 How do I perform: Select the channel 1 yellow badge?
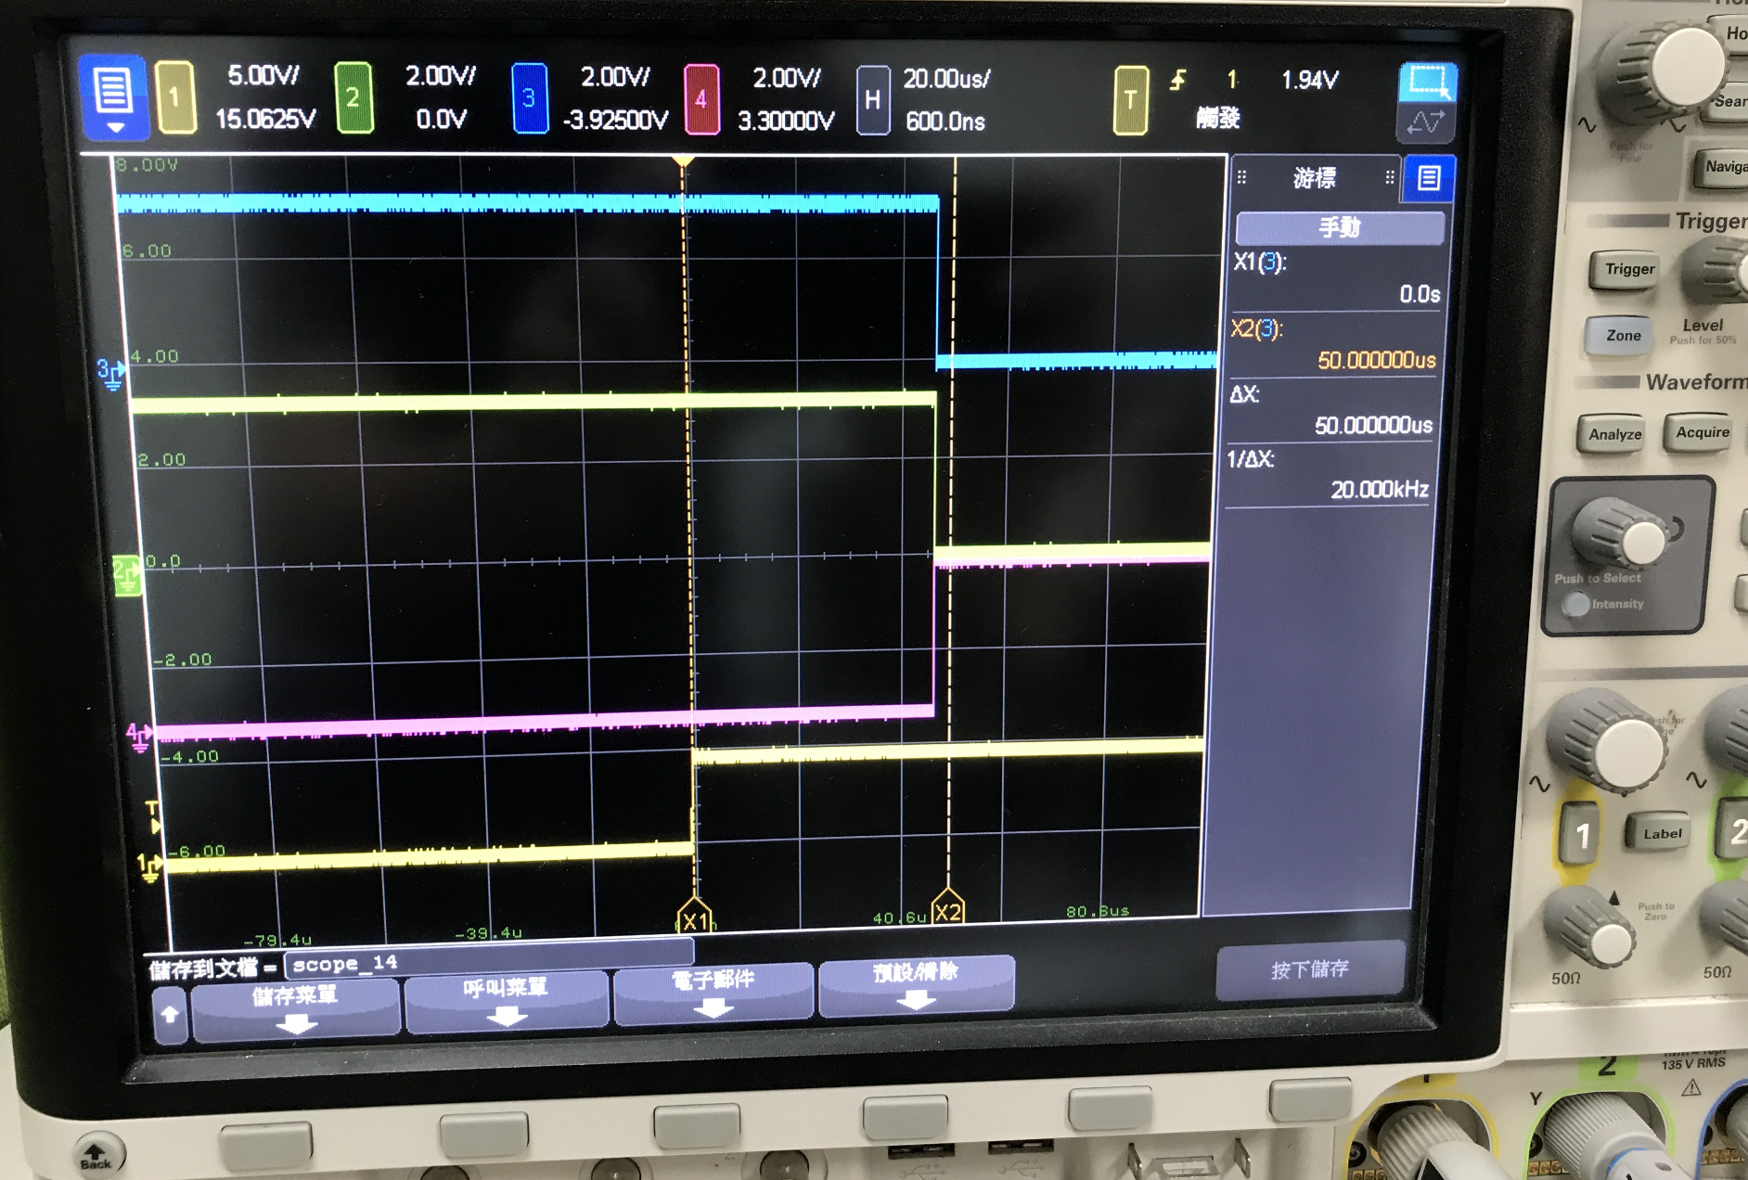click(x=174, y=97)
